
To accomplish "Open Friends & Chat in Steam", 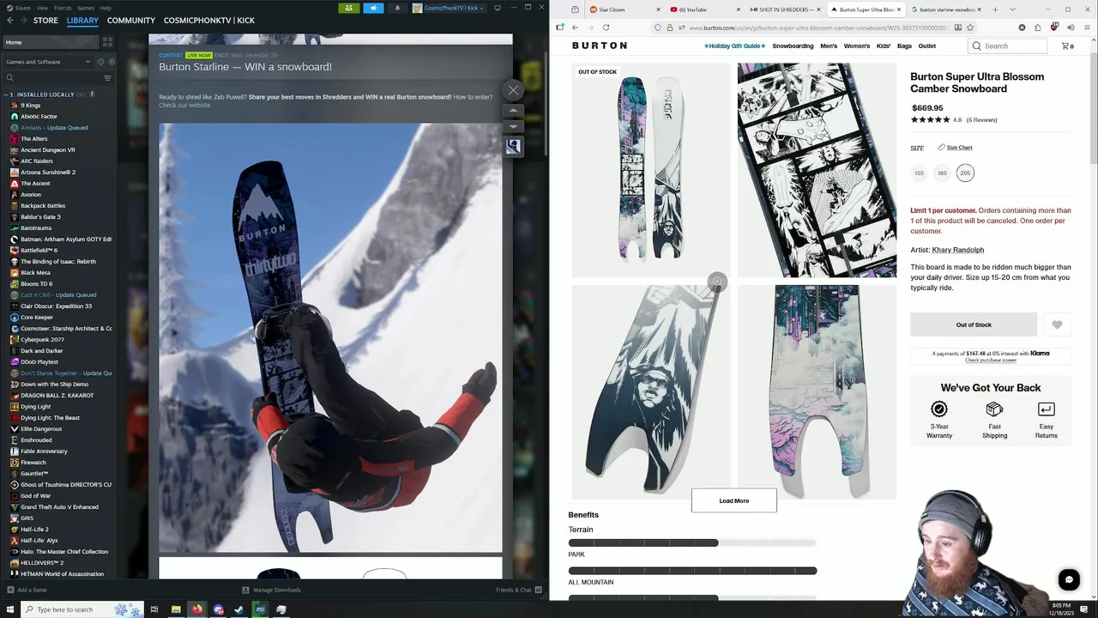I will pyautogui.click(x=517, y=590).
